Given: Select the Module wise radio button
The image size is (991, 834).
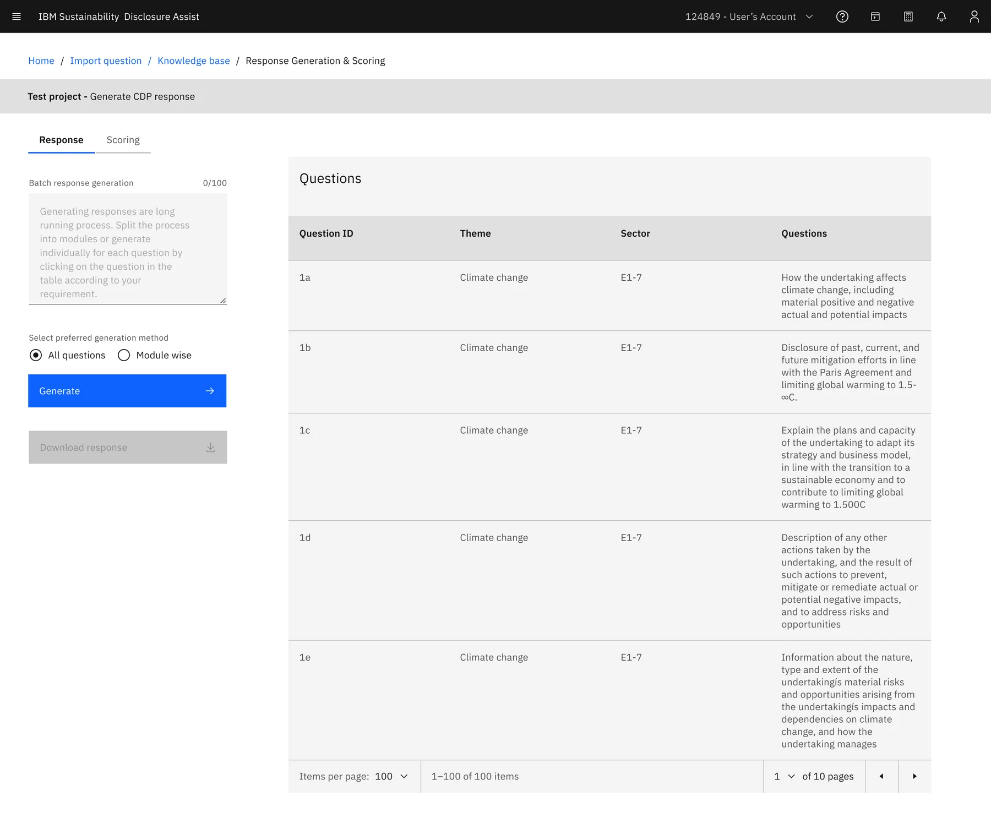Looking at the screenshot, I should (x=124, y=355).
